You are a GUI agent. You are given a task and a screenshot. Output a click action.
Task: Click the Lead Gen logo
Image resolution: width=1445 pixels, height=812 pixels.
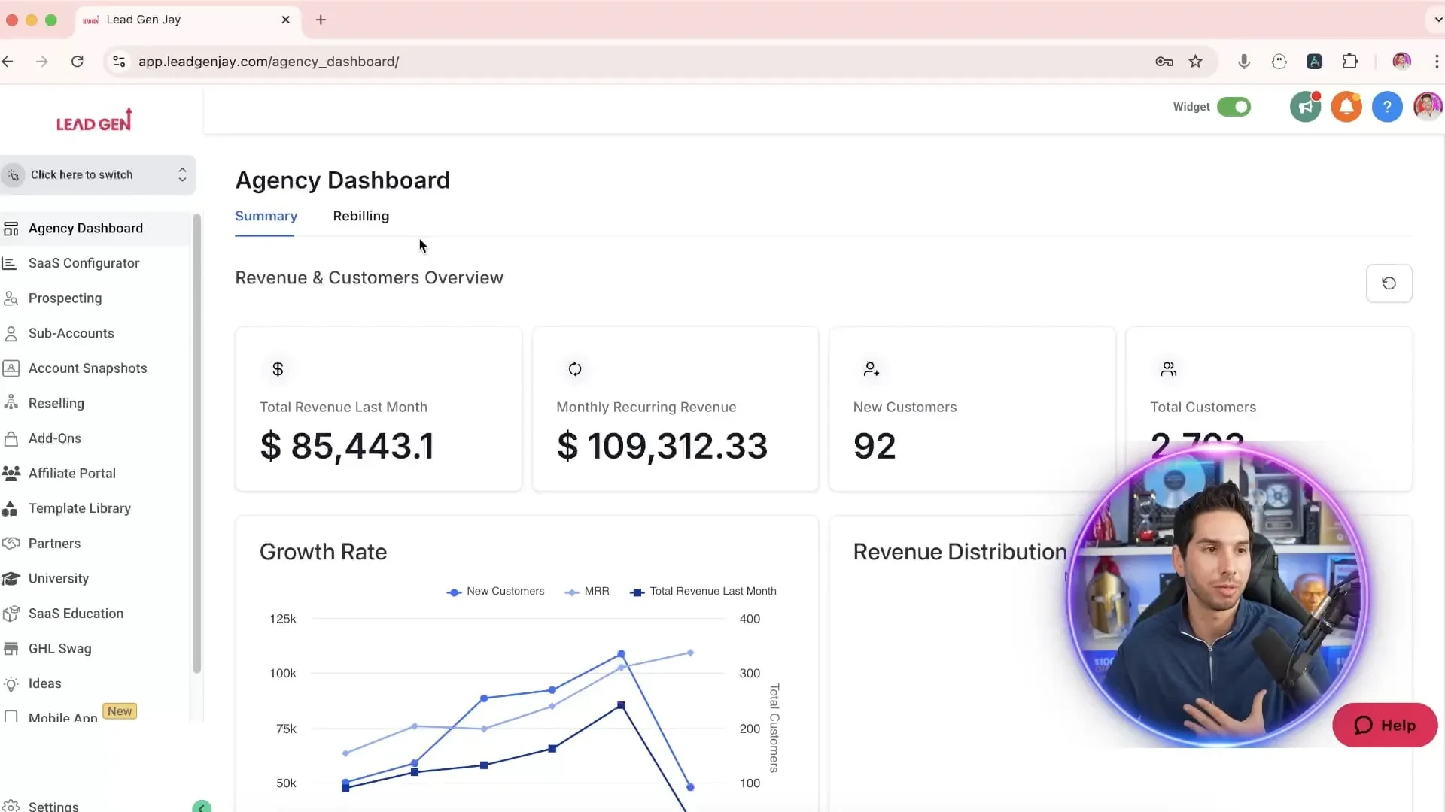coord(94,120)
